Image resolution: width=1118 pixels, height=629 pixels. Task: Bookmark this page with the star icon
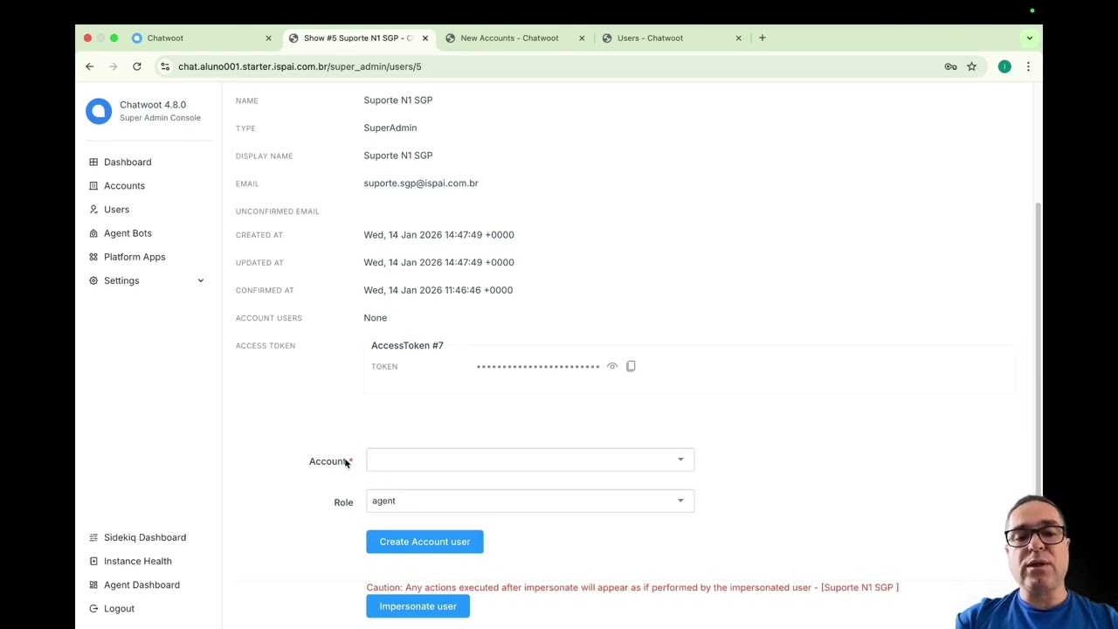(x=971, y=66)
